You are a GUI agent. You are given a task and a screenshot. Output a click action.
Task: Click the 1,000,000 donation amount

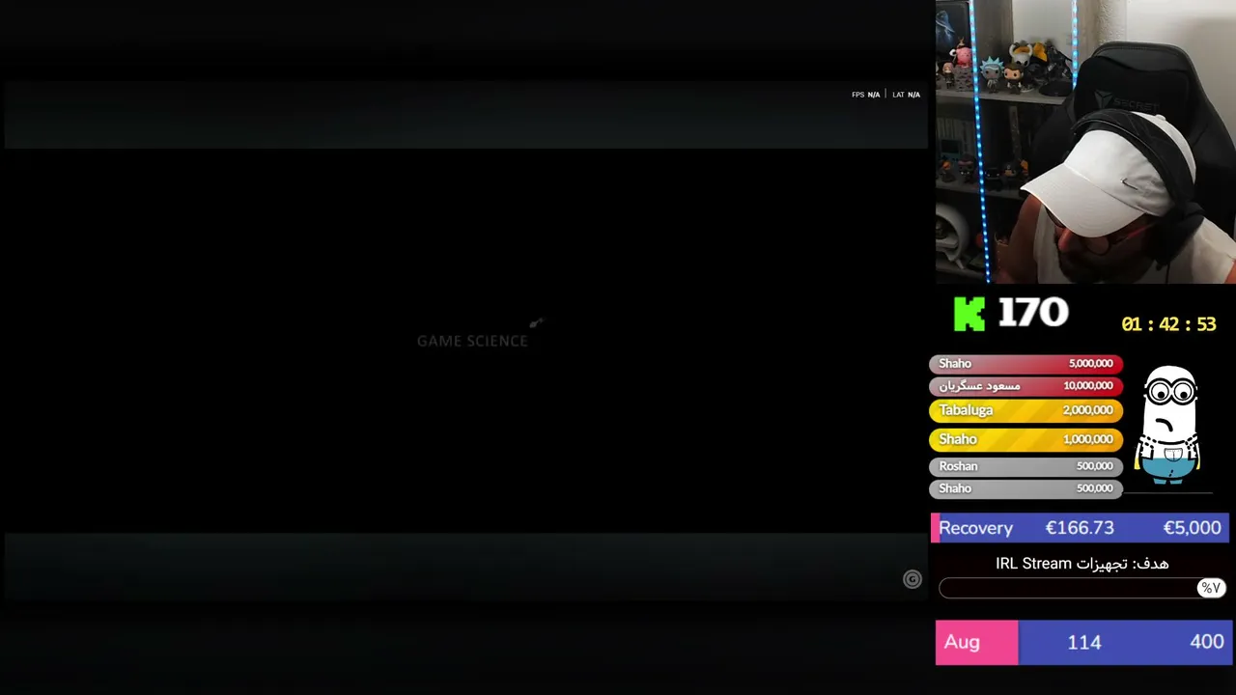click(x=1087, y=439)
